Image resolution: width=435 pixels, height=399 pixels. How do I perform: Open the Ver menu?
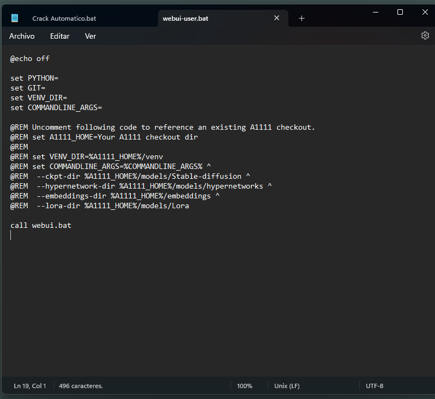click(x=90, y=36)
